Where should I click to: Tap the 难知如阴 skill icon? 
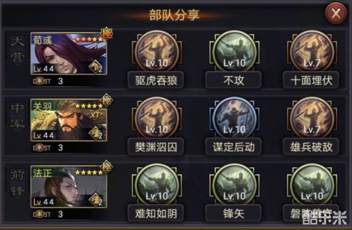(x=157, y=184)
